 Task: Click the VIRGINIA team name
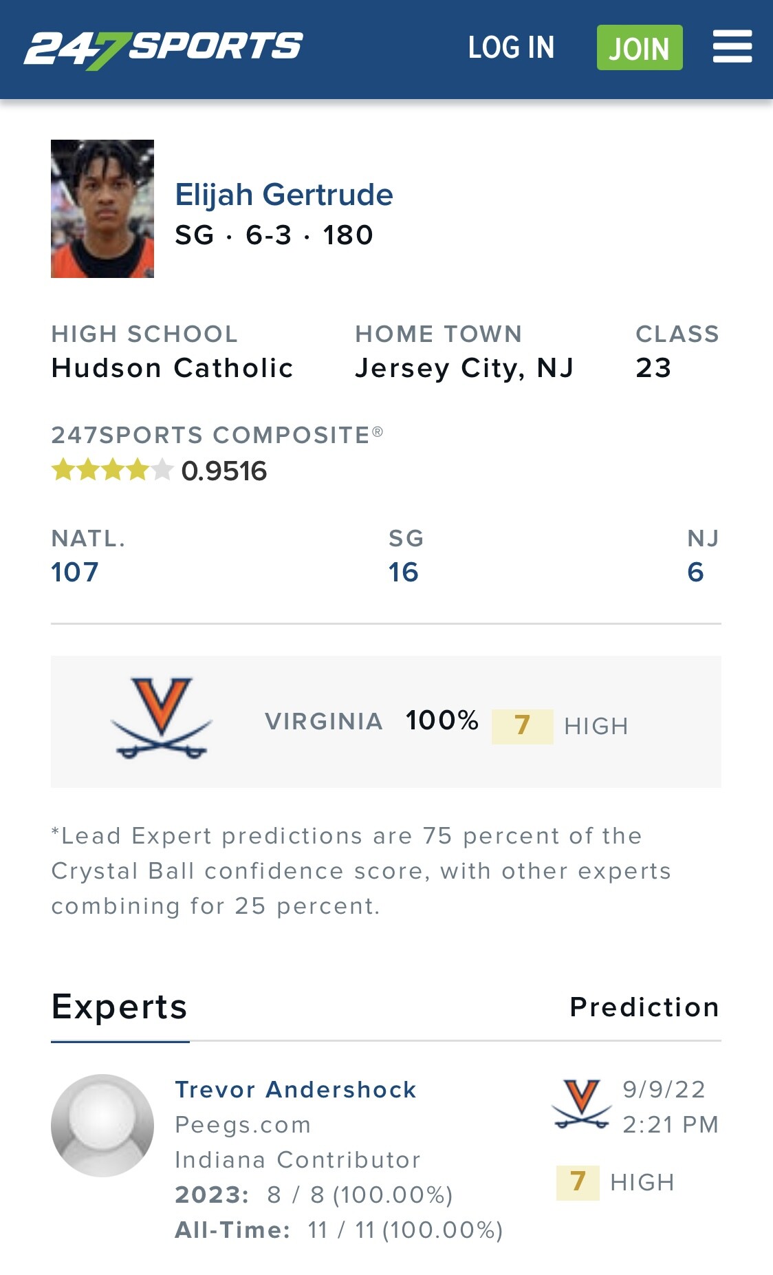323,721
